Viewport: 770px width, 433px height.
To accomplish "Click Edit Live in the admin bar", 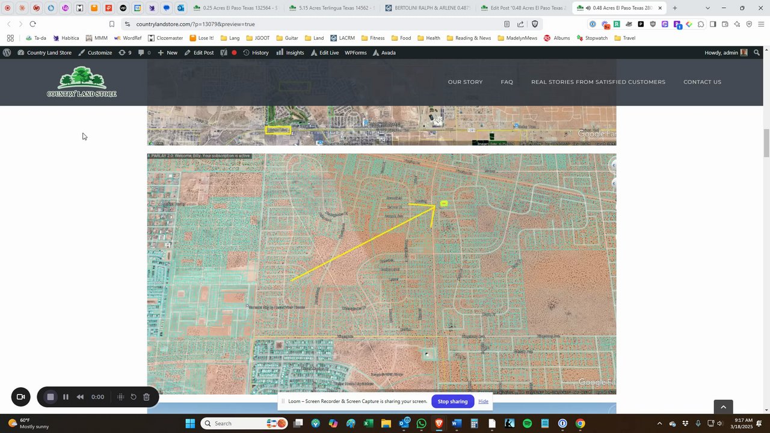I will click(325, 53).
